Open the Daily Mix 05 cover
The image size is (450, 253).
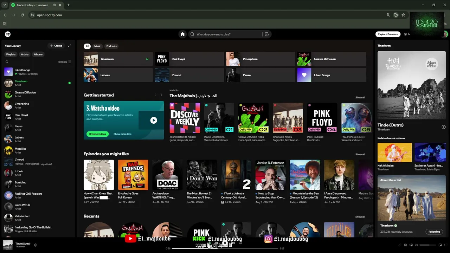click(x=356, y=118)
